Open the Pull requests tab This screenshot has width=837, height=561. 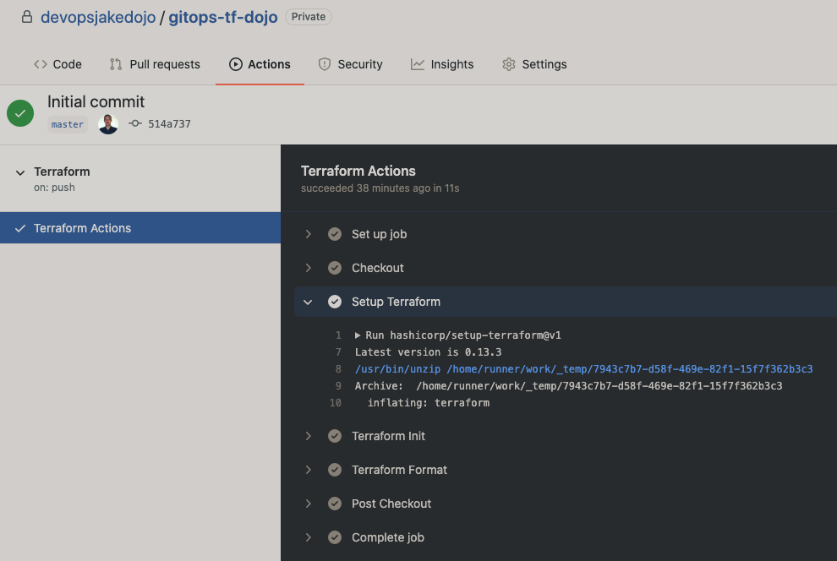click(x=155, y=64)
